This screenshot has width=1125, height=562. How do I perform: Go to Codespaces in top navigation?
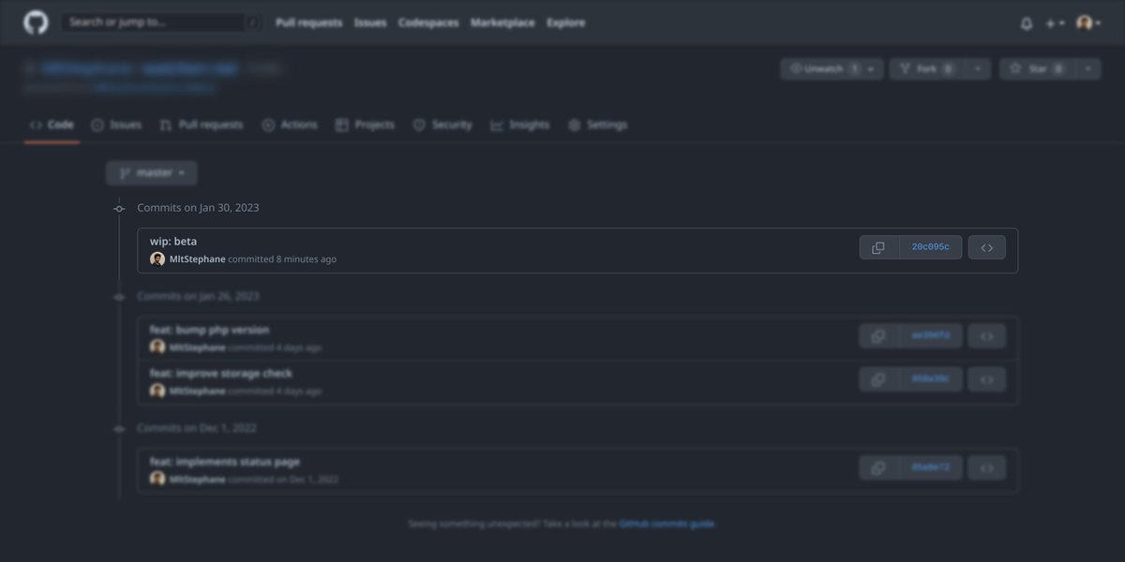point(428,22)
